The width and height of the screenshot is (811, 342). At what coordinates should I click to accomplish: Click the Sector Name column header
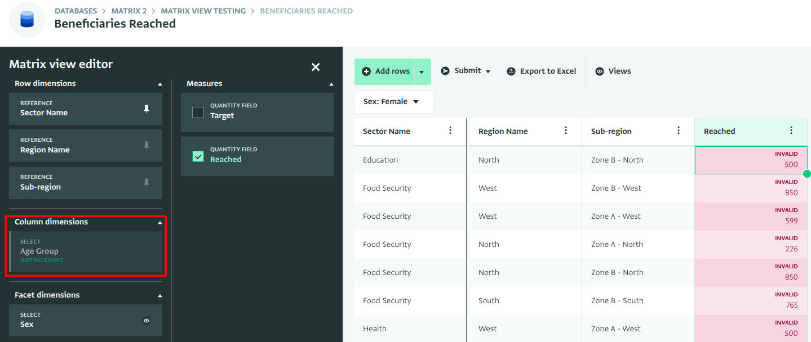point(410,132)
